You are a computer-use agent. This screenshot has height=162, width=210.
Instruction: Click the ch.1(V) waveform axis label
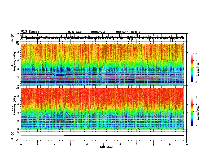(13, 38)
